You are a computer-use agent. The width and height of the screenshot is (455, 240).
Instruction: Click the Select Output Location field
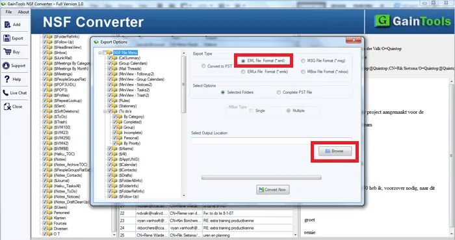[271, 140]
